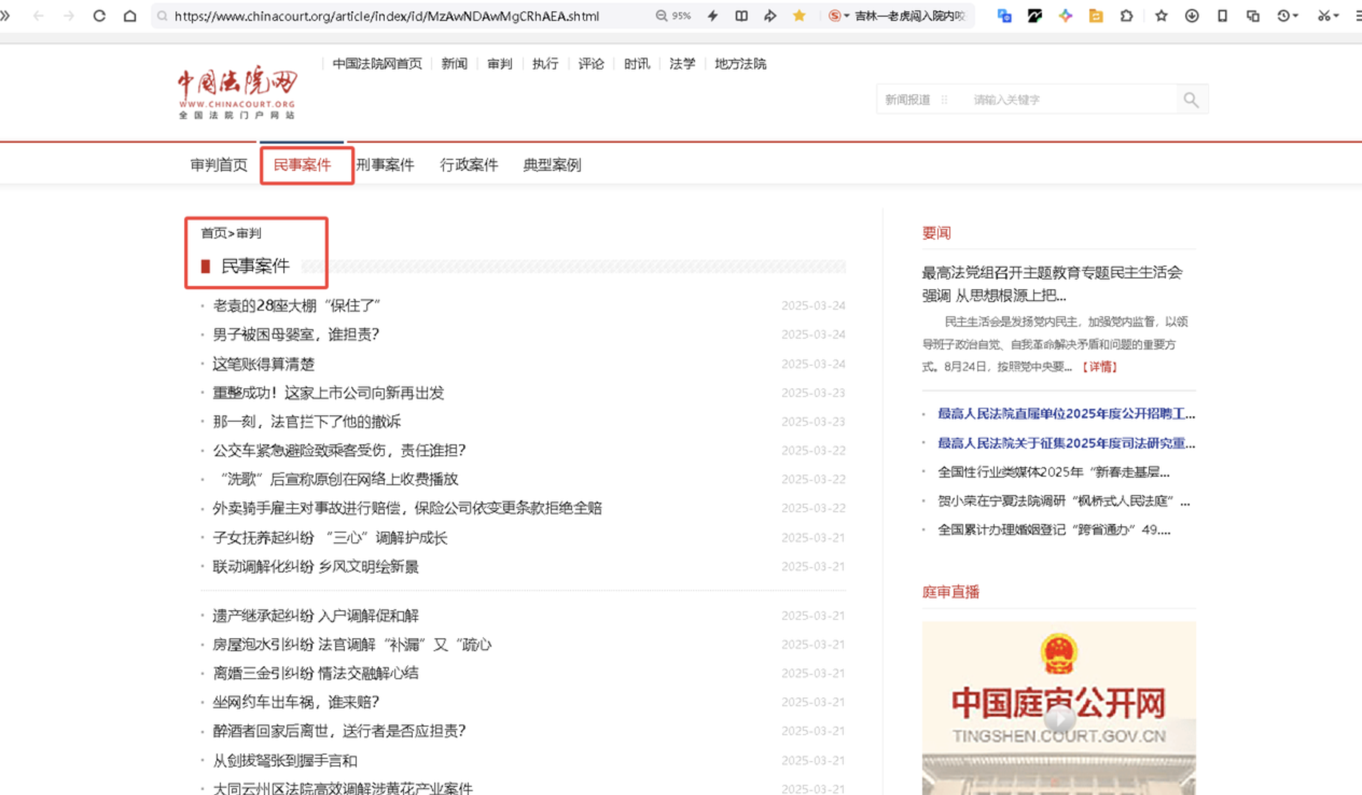This screenshot has width=1362, height=795.
Task: Click the browser reload button
Action: (x=99, y=16)
